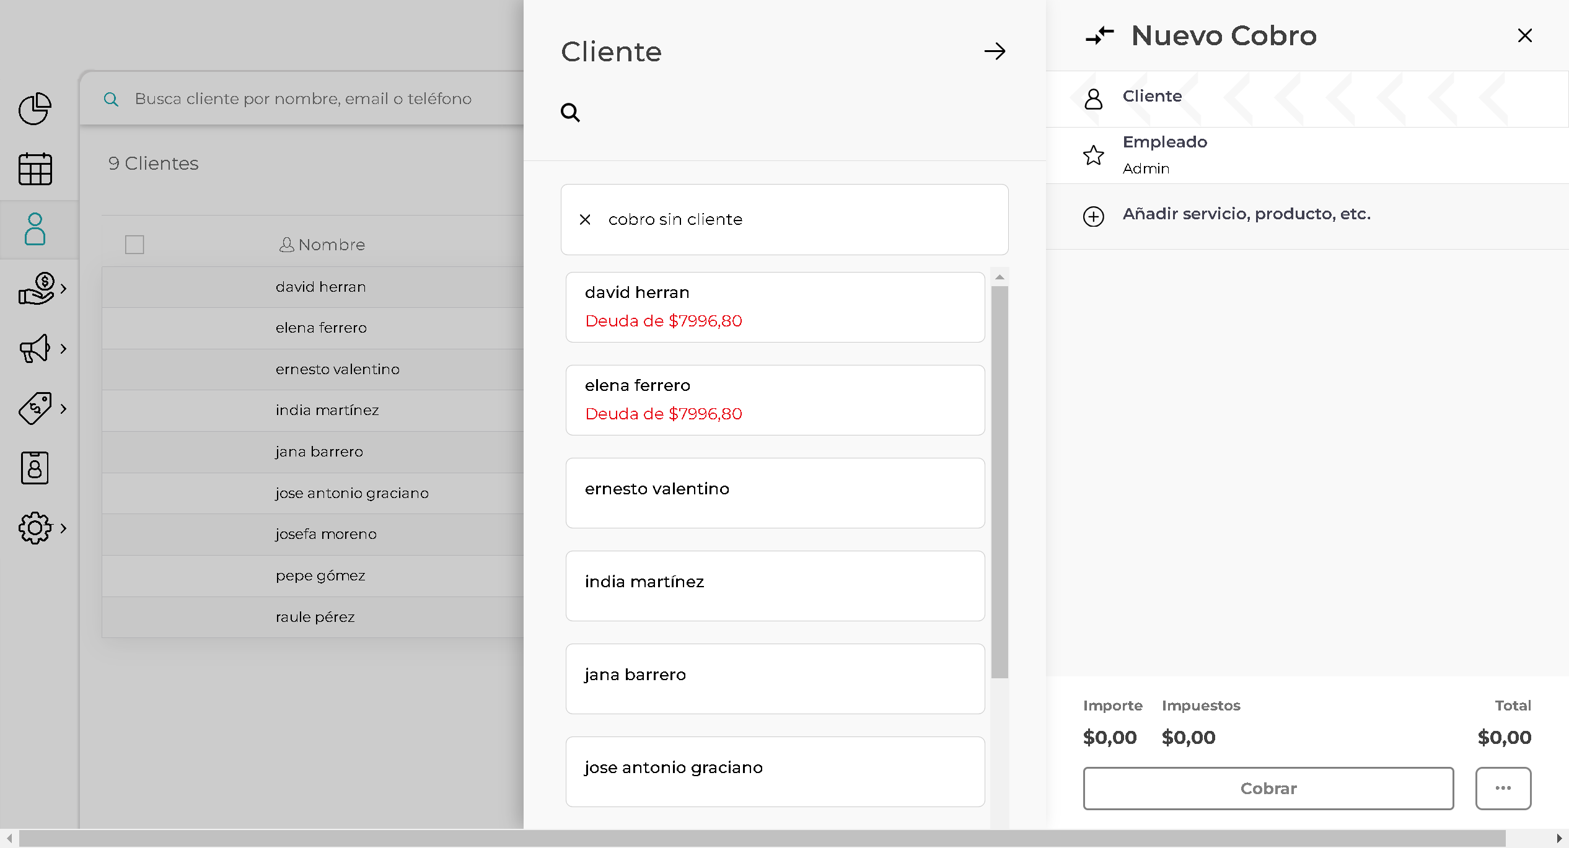The height and width of the screenshot is (848, 1569).
Task: Open ernesto valentino row in clients table
Action: (313, 369)
